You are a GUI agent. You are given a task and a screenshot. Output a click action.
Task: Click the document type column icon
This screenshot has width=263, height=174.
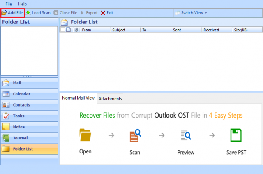[x=68, y=30]
